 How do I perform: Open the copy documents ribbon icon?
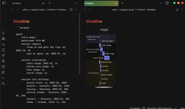click(3, 72)
